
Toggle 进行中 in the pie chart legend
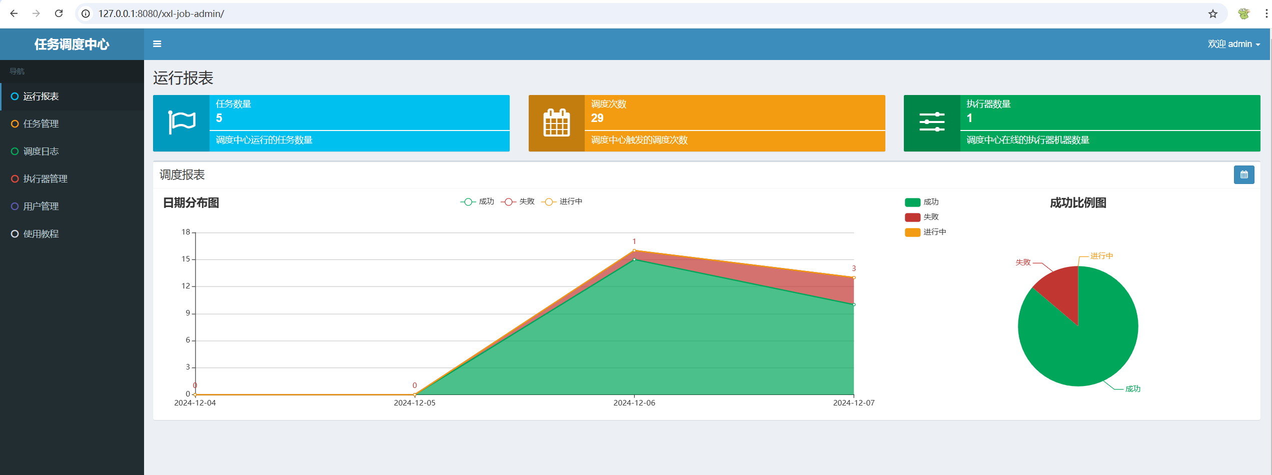(925, 232)
